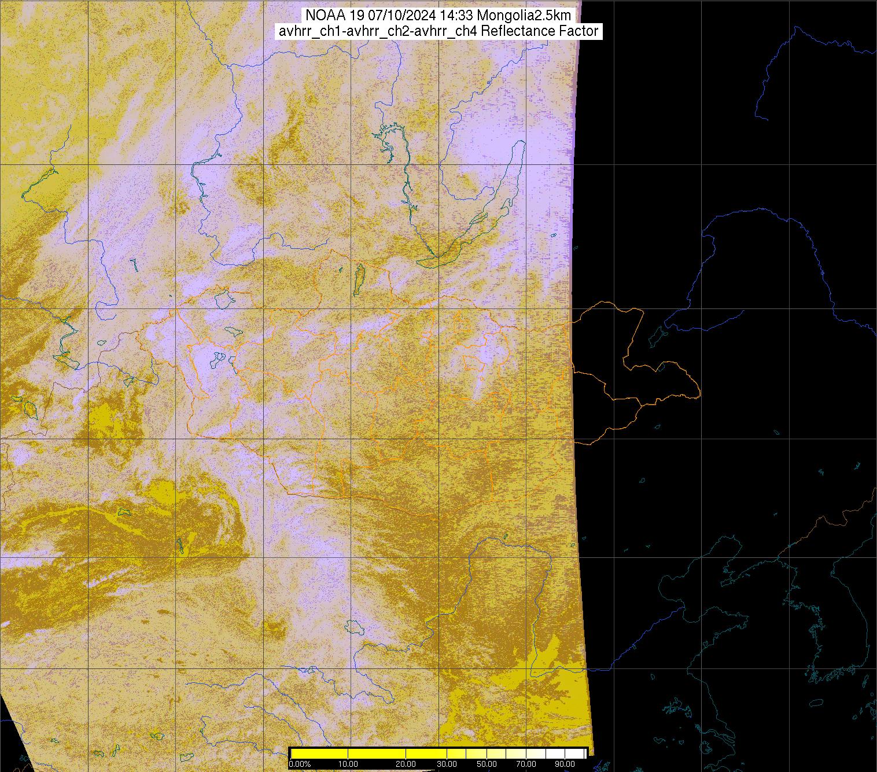877x772 pixels.
Task: Select the 0.00% label on the colorbar
Action: (x=299, y=764)
